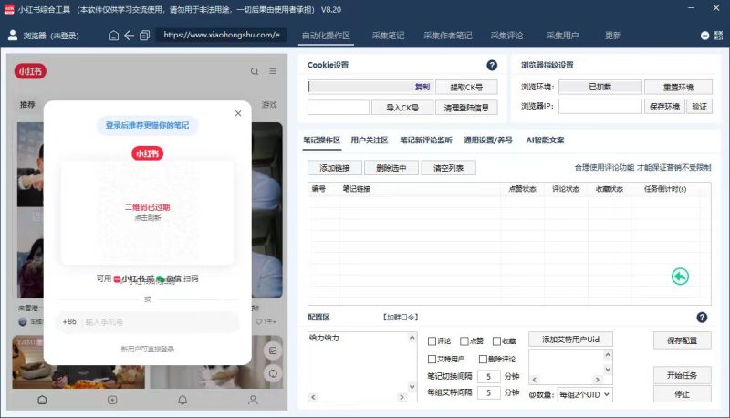Viewport: 730px width, 418px height.
Task: Open the 配置区 help question icon
Action: coord(702,317)
